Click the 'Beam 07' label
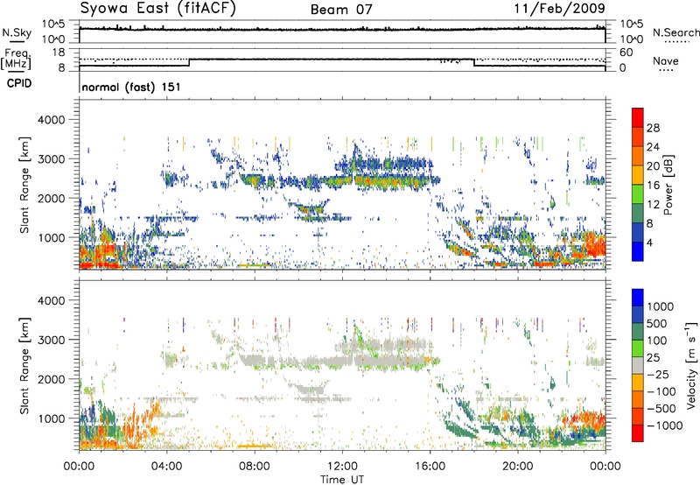Image resolution: width=700 pixels, height=485 pixels. pyautogui.click(x=341, y=10)
